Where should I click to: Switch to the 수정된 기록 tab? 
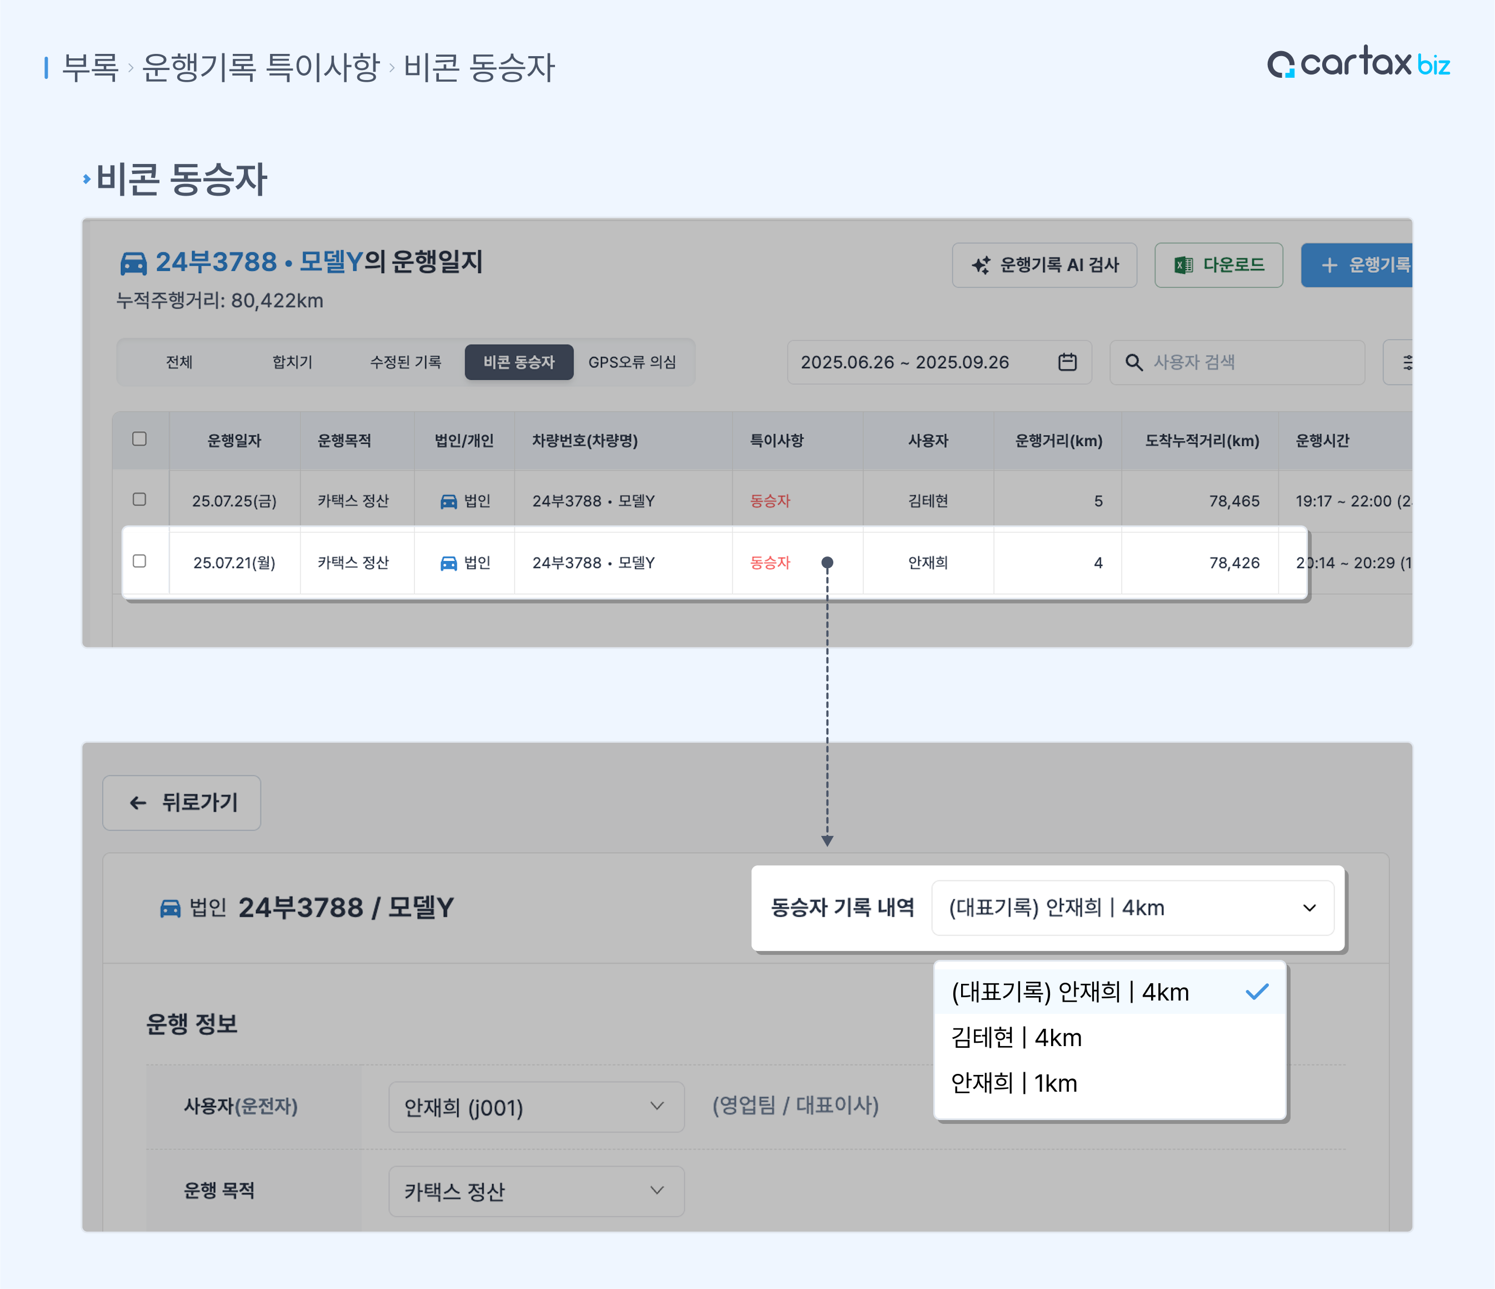point(406,362)
